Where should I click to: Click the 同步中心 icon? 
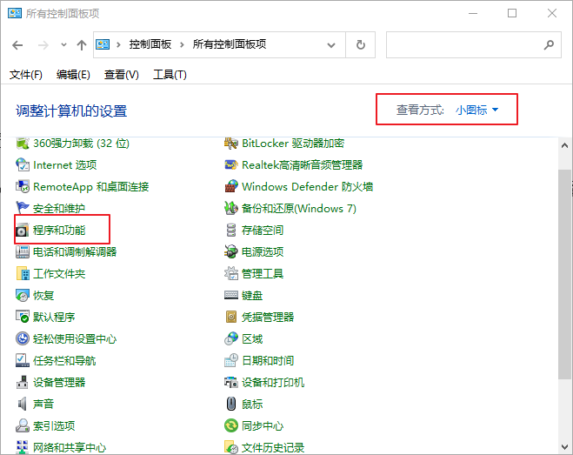point(231,425)
